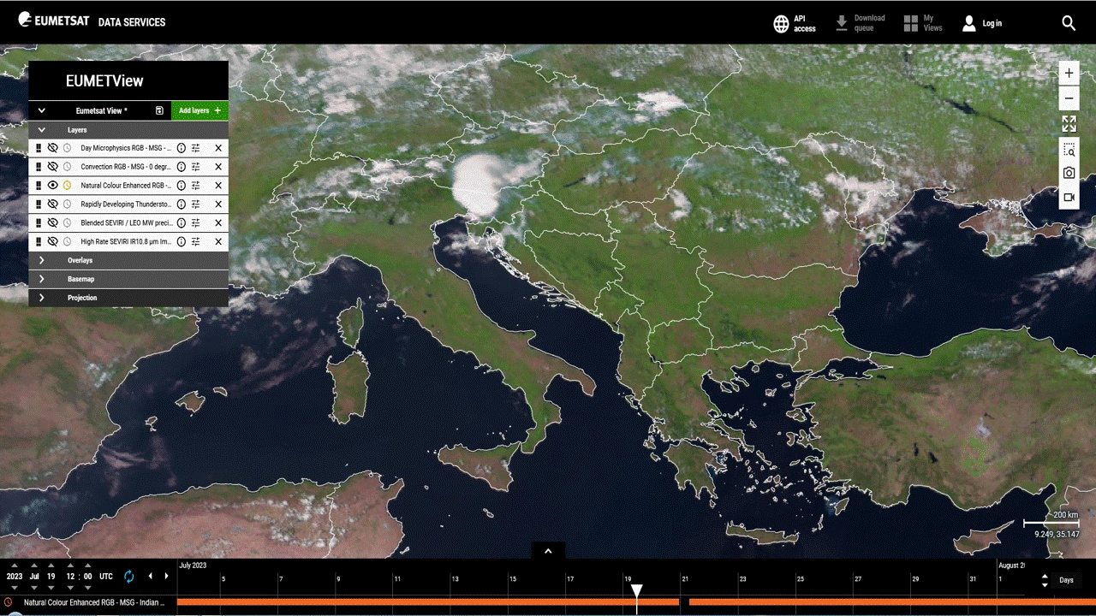1096x616 pixels.
Task: Open settings for Blended SEVIRI / LEO MW layer
Action: (196, 223)
